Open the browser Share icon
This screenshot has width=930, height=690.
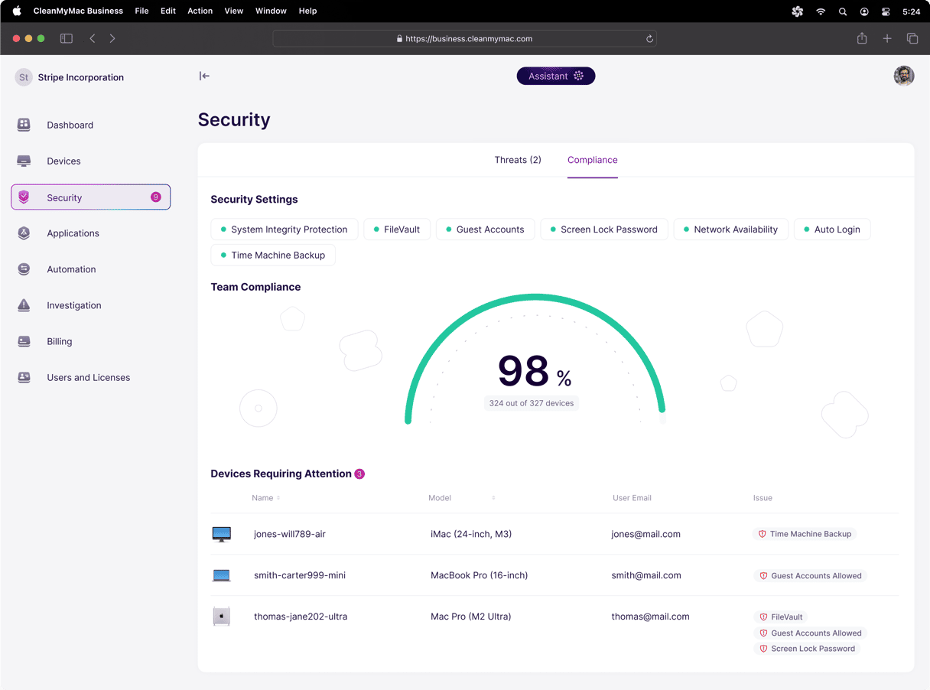pos(862,38)
